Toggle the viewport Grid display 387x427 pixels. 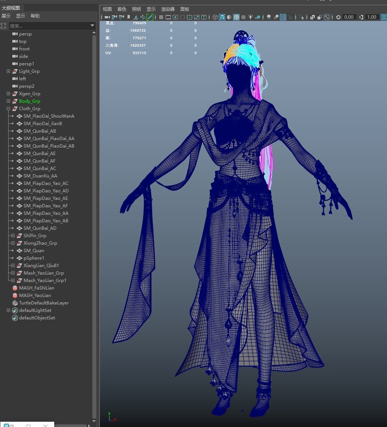[x=161, y=17]
